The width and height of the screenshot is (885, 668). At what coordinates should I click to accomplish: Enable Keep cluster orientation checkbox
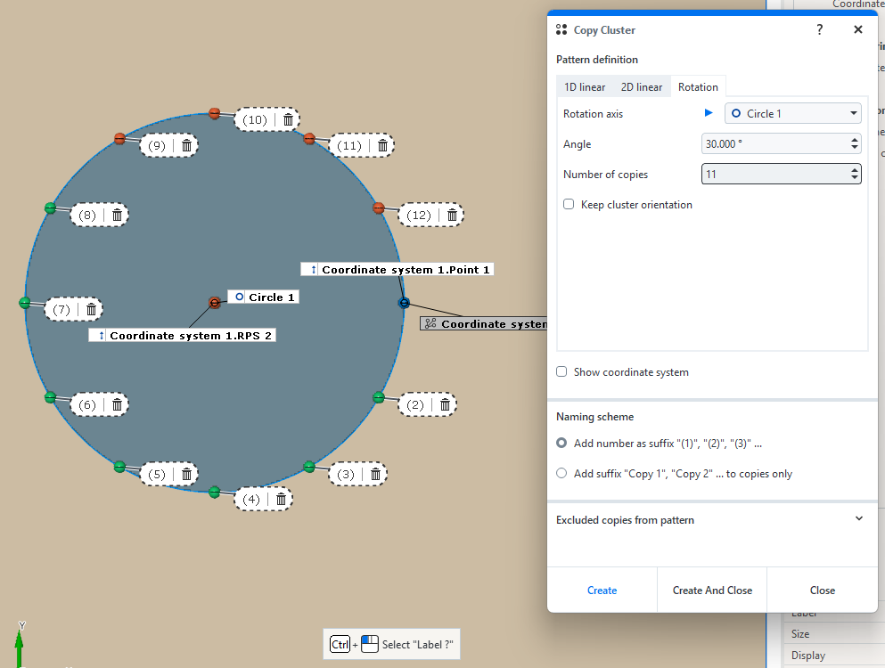click(x=569, y=204)
